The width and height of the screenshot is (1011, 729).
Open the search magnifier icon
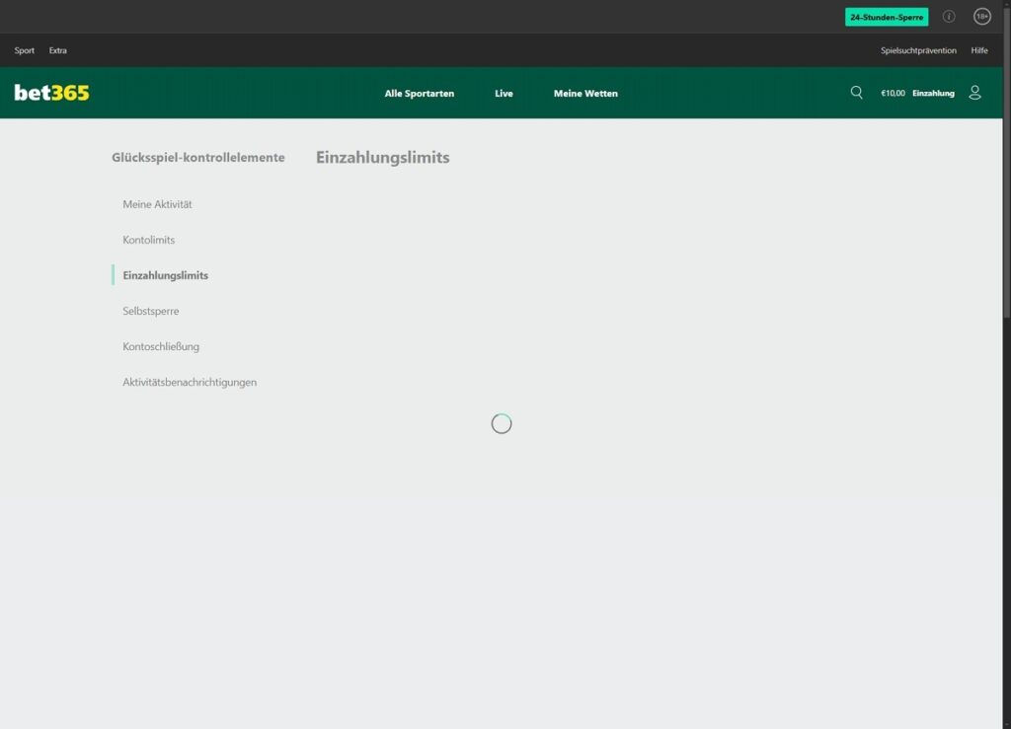pyautogui.click(x=856, y=93)
